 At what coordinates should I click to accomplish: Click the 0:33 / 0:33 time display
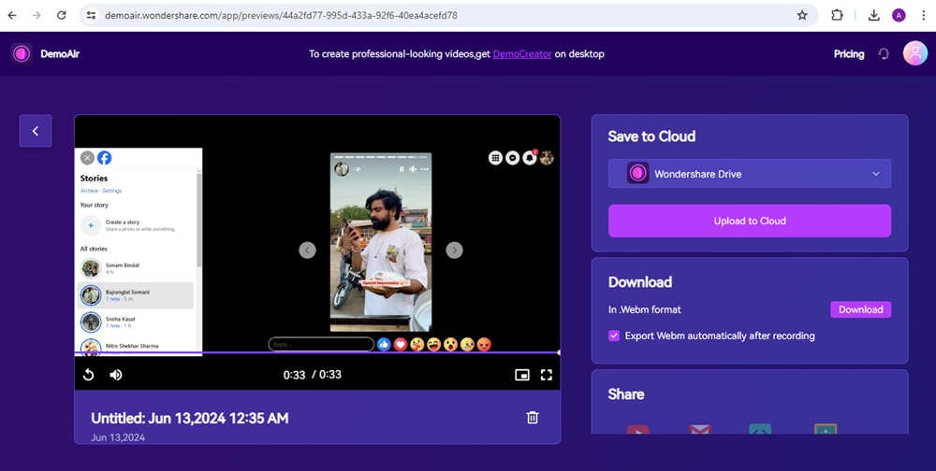(313, 375)
